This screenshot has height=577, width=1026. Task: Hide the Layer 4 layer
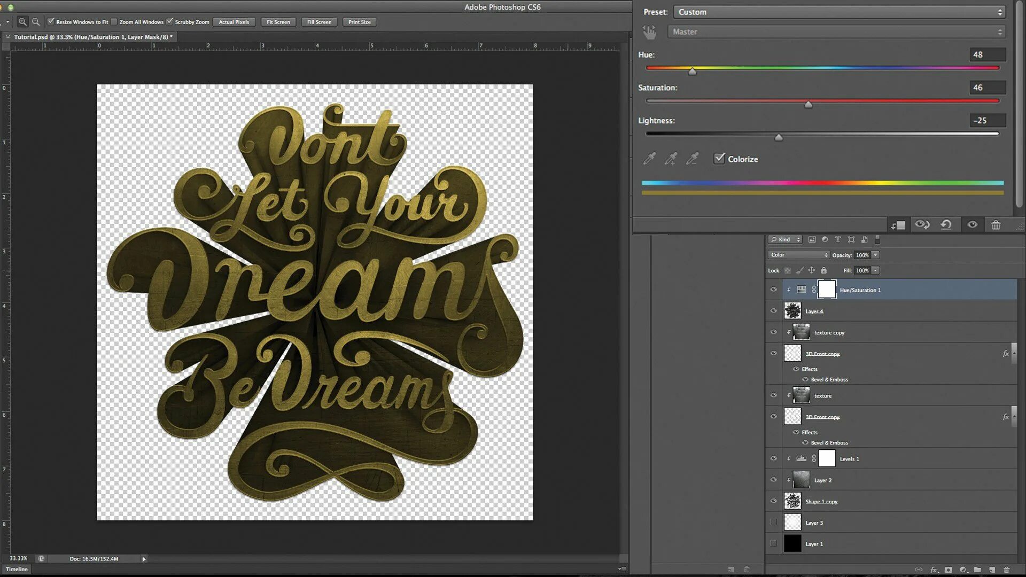point(773,311)
